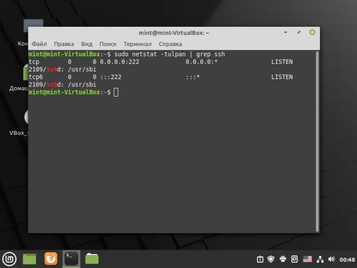Click the printer tray icon
This screenshot has width=357, height=268.
pyautogui.click(x=283, y=259)
